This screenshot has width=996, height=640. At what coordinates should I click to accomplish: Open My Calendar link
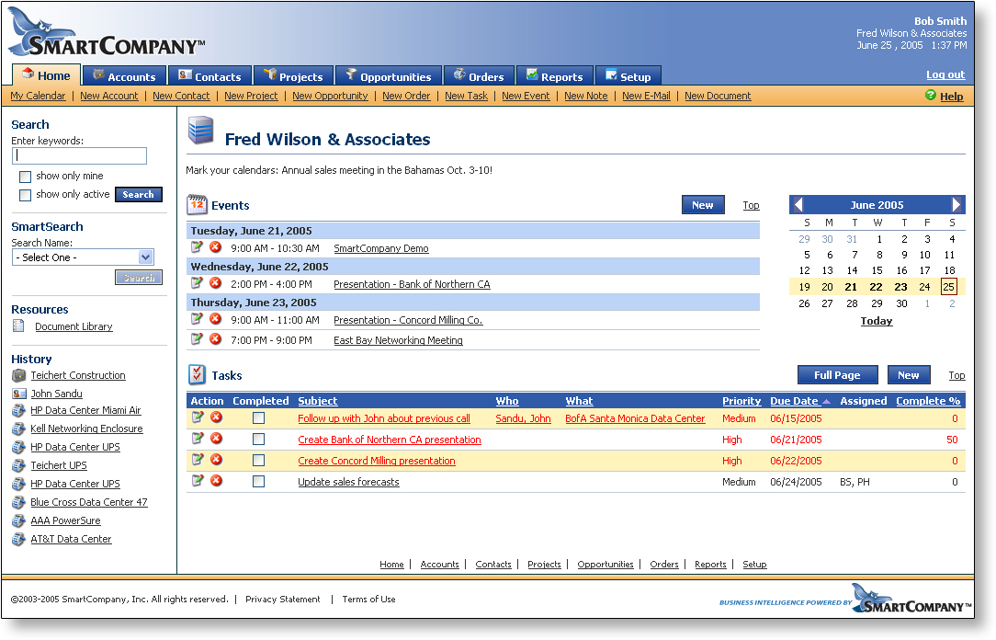(38, 96)
